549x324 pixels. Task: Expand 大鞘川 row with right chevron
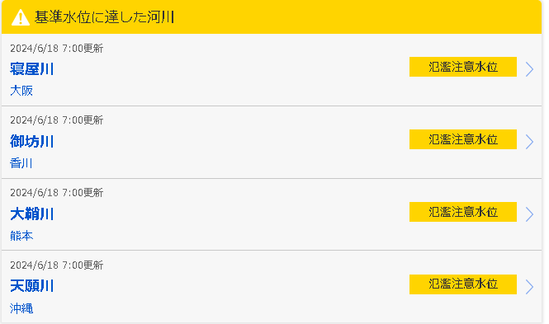(x=529, y=214)
